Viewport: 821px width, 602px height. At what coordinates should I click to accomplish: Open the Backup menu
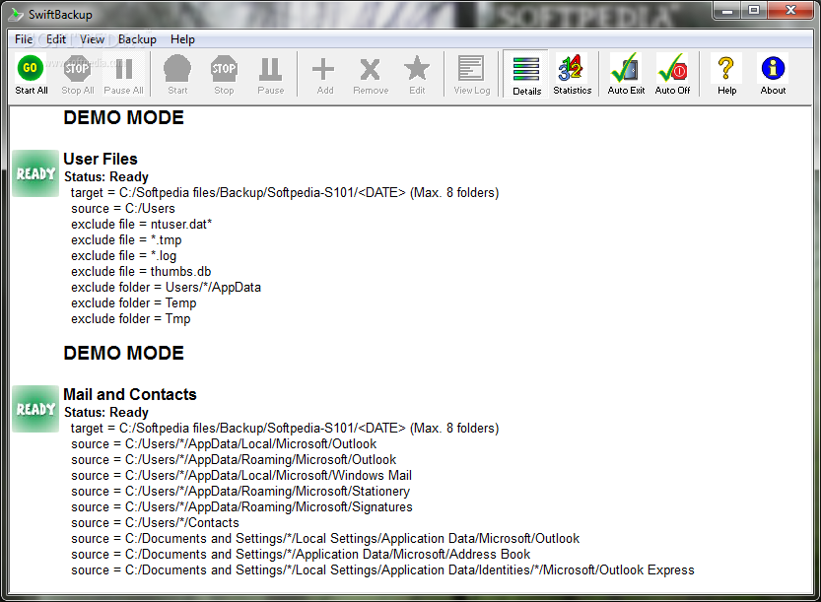137,39
